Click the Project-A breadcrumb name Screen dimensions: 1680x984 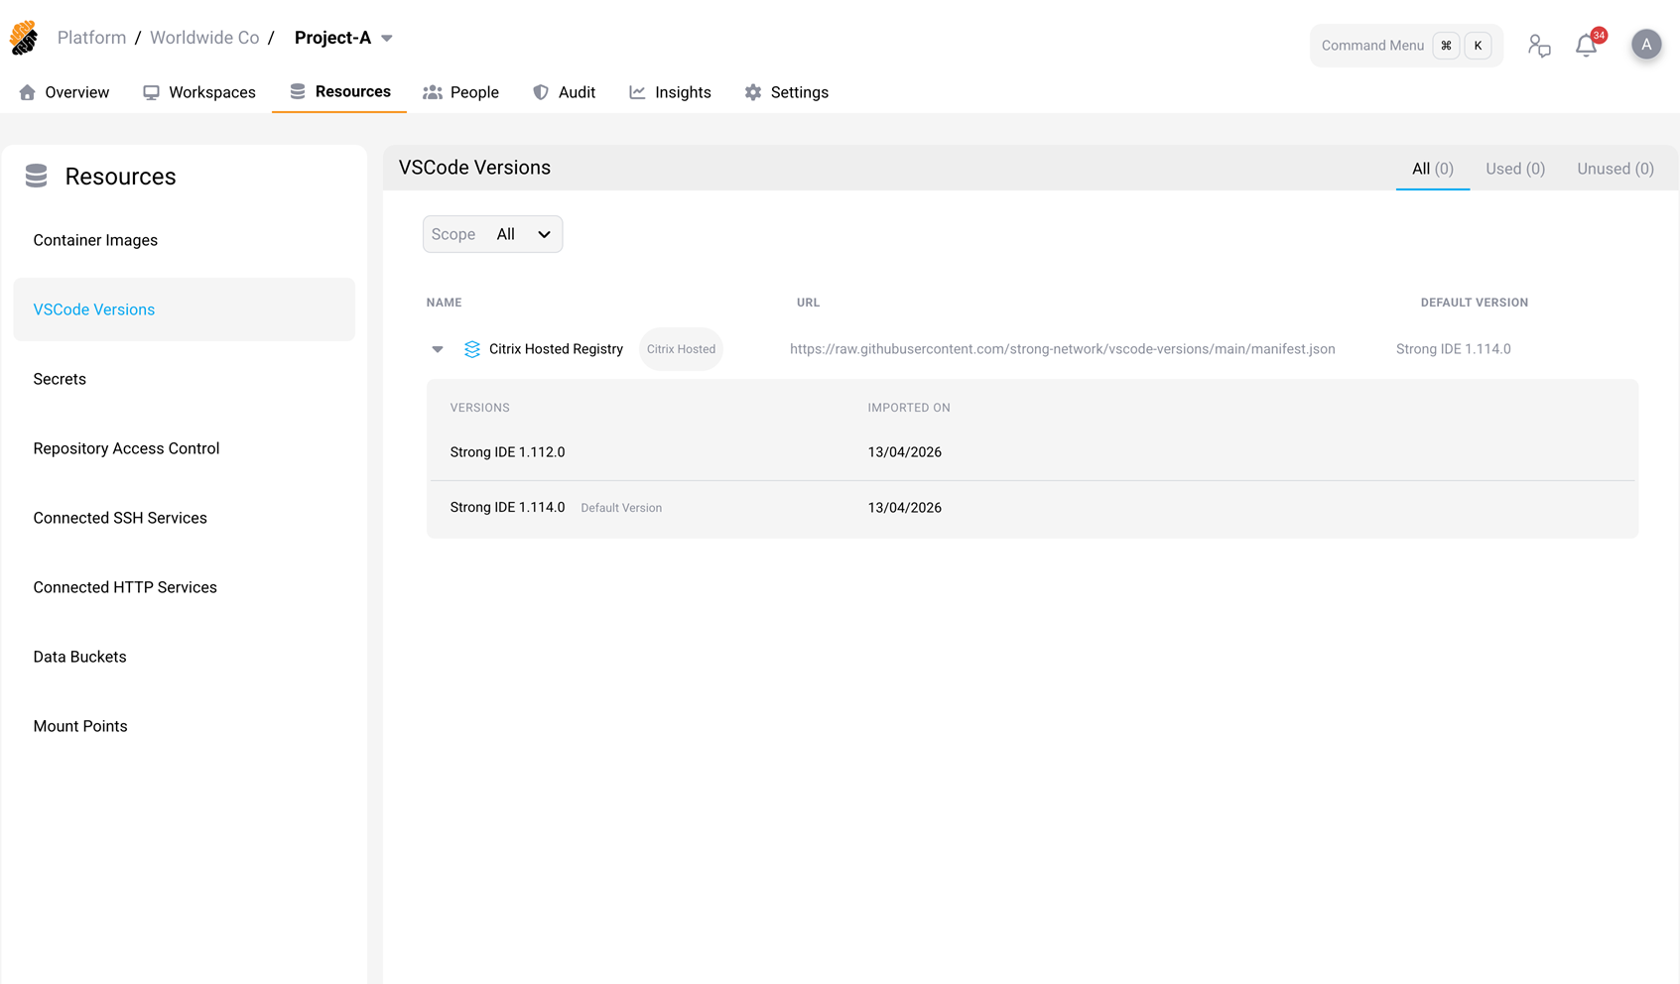pos(332,38)
